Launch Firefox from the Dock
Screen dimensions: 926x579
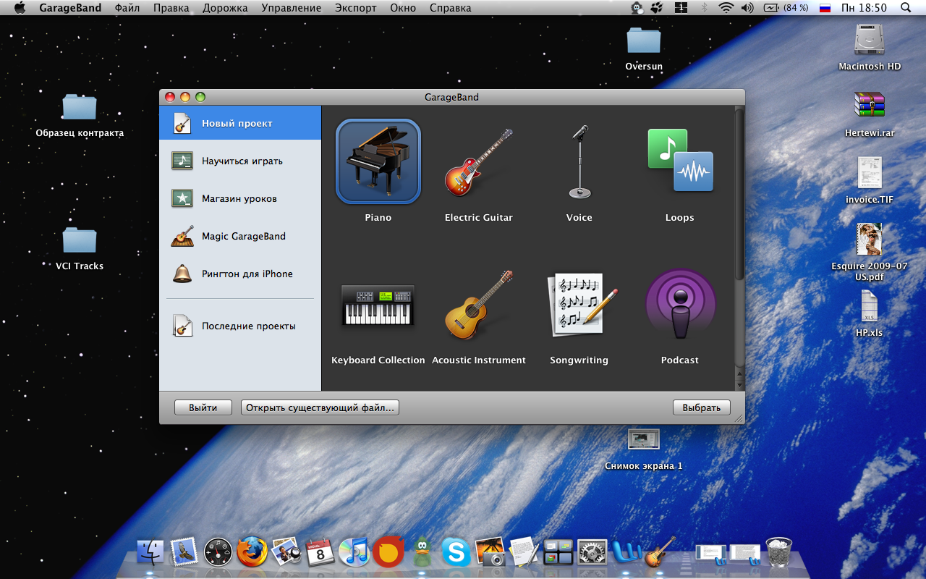point(252,552)
